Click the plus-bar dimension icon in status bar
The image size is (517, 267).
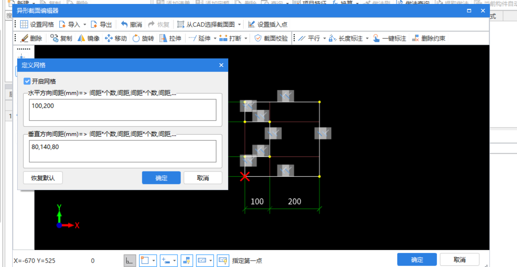(166, 260)
